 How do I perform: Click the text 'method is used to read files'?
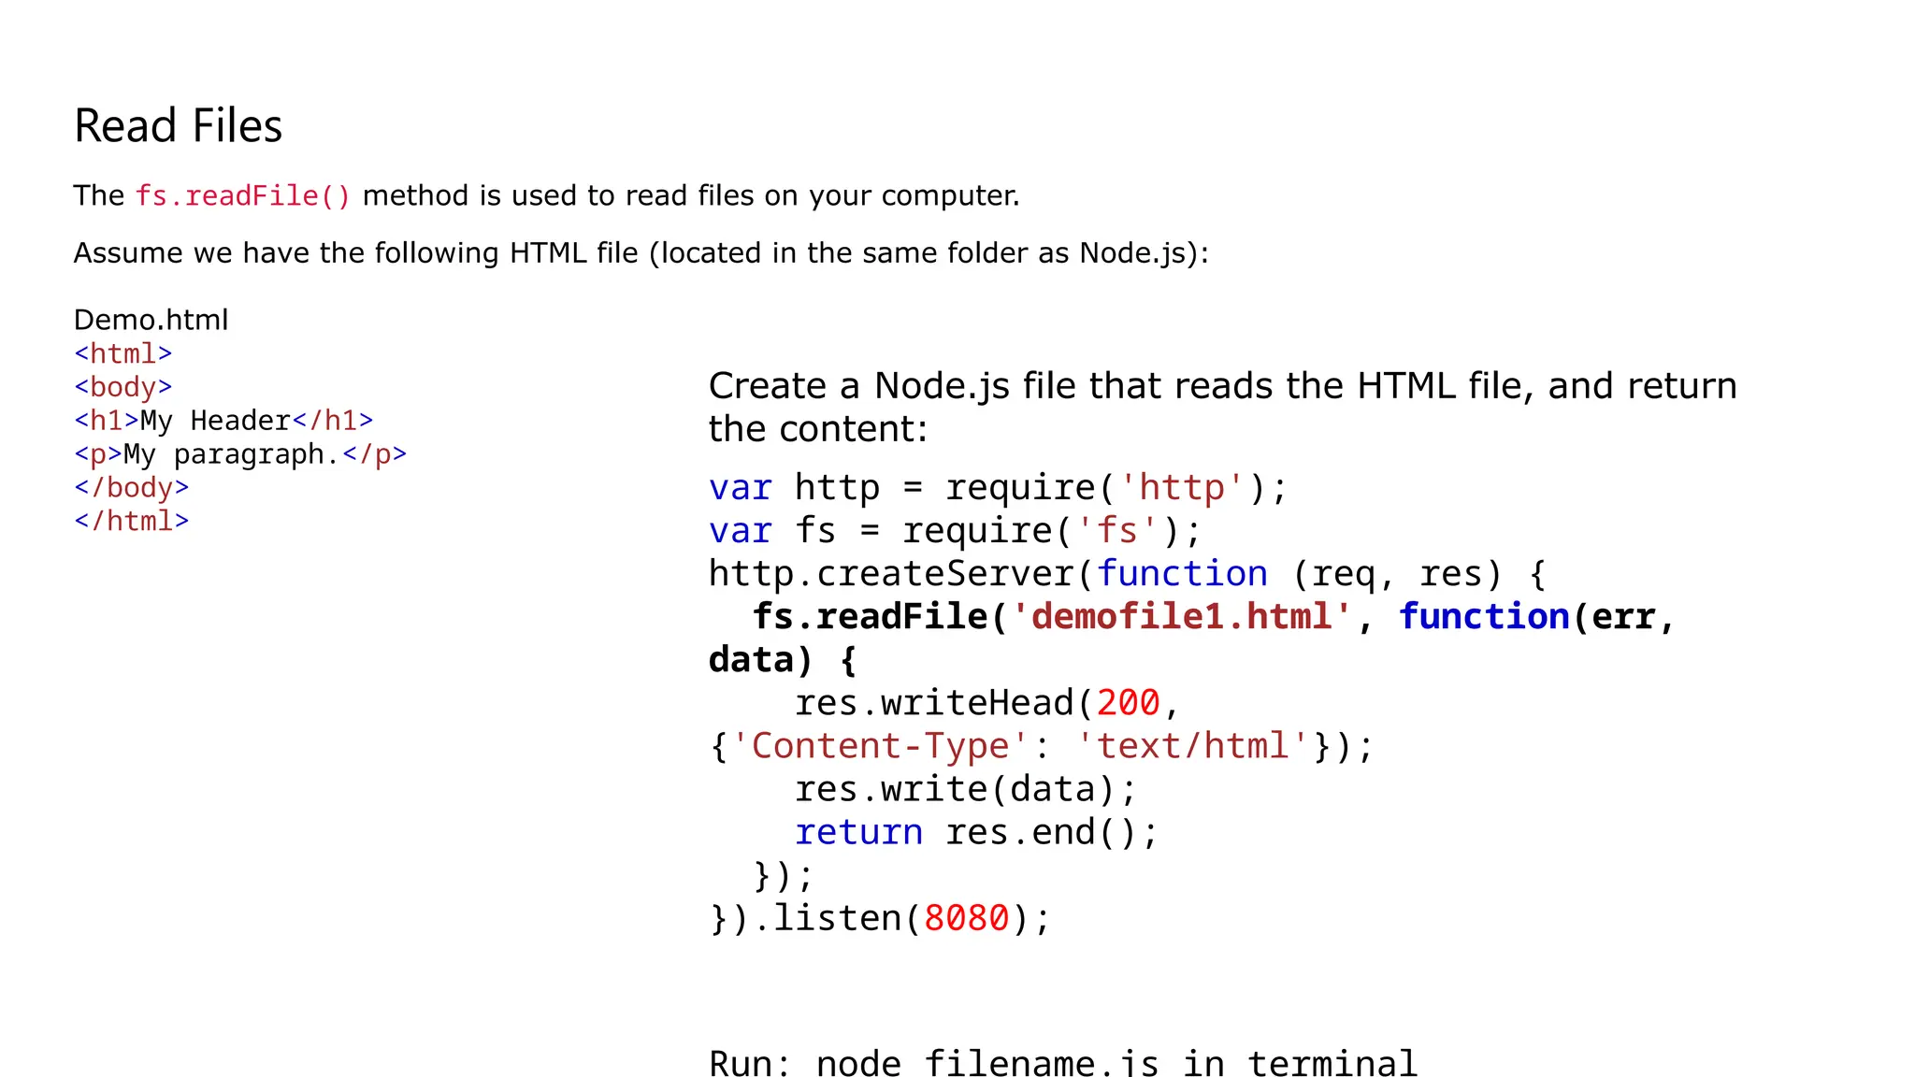[558, 196]
